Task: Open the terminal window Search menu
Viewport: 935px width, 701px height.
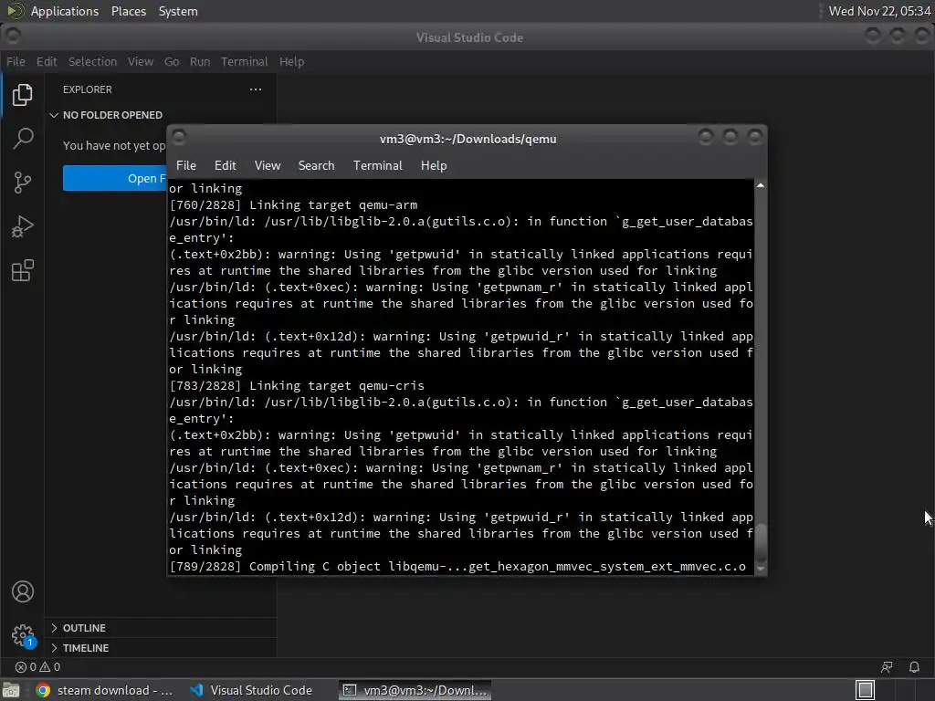Action: click(316, 166)
